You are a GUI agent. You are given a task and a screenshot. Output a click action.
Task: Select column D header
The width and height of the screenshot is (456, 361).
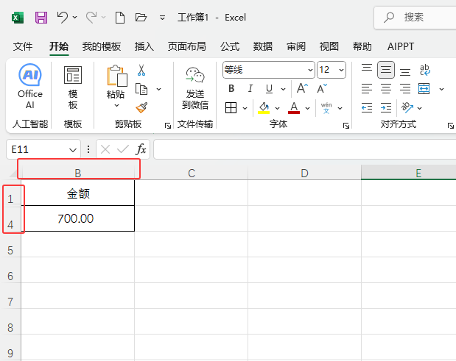click(x=304, y=174)
